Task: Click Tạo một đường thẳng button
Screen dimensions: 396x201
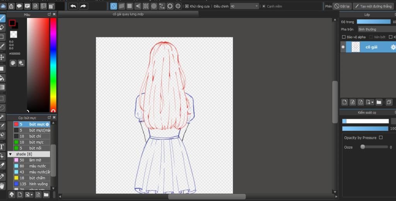Action: 373,6
